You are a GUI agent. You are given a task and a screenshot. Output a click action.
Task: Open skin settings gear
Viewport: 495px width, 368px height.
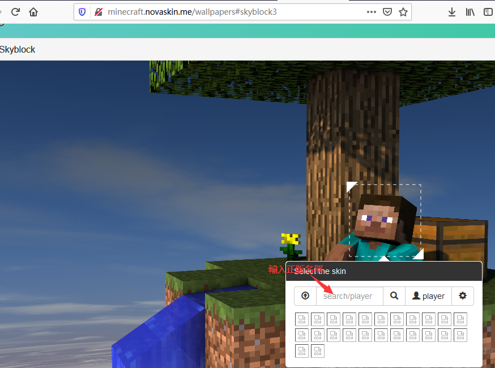coord(463,296)
